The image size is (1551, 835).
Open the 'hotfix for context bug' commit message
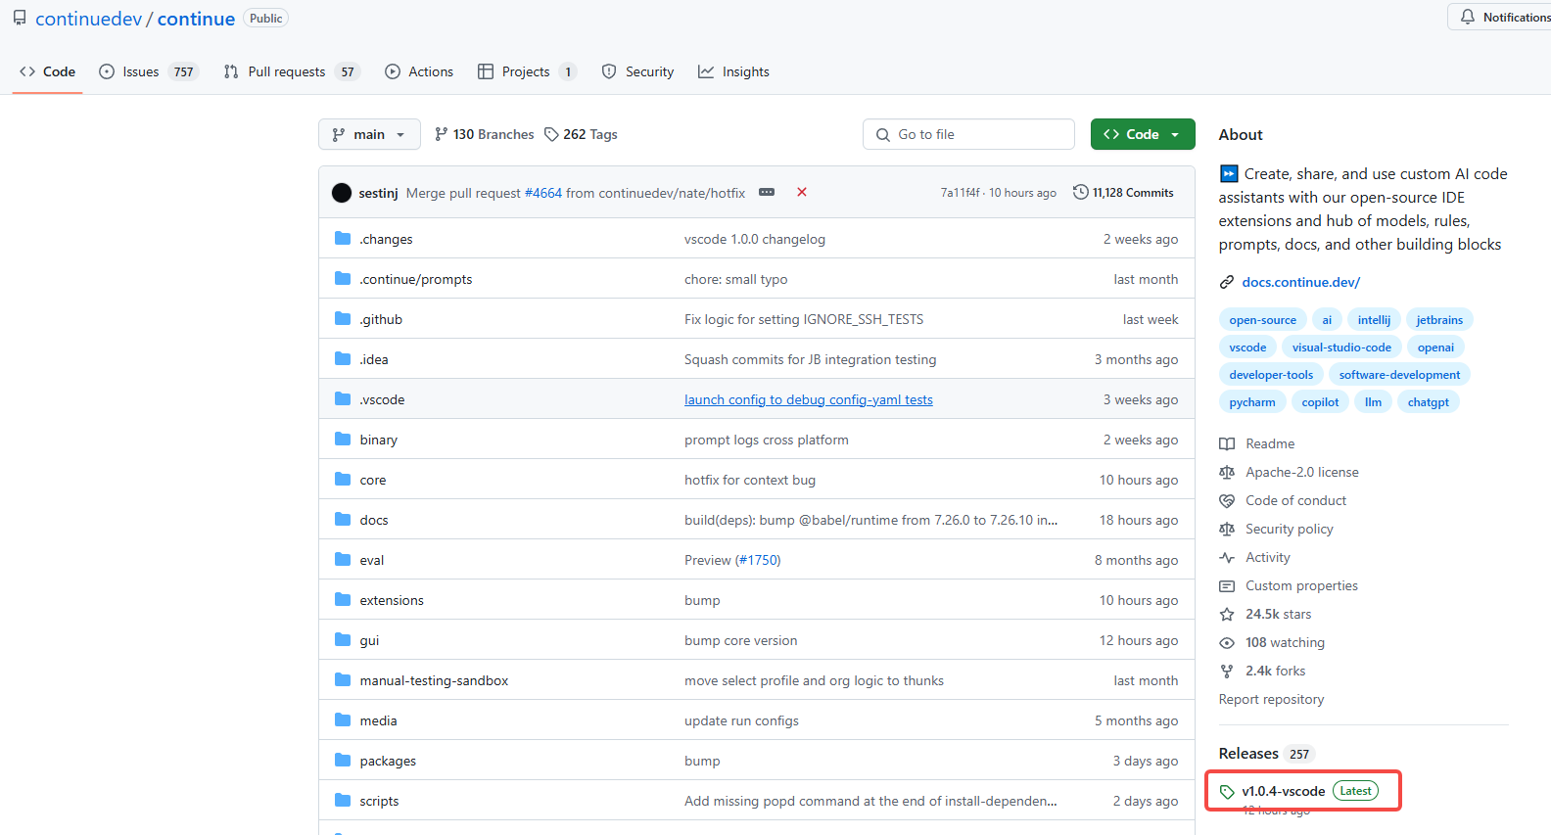pyautogui.click(x=750, y=480)
